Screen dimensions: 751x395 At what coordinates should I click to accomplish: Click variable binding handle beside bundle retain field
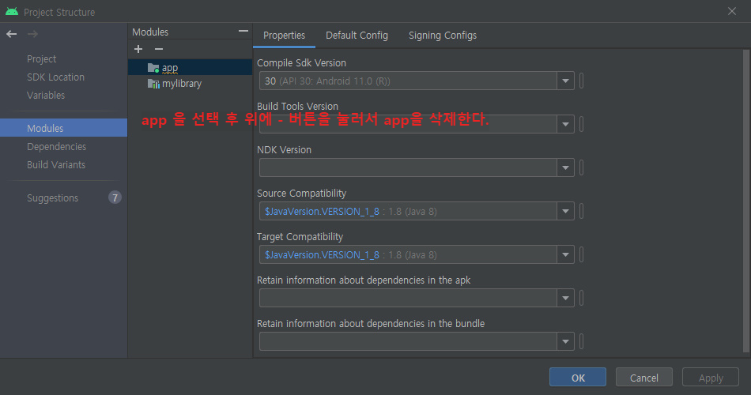pos(582,342)
